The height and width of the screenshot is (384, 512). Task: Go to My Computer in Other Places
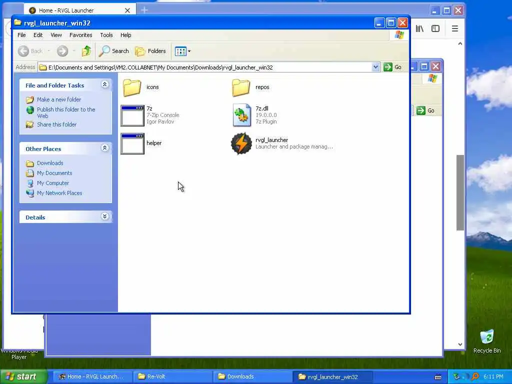[53, 183]
